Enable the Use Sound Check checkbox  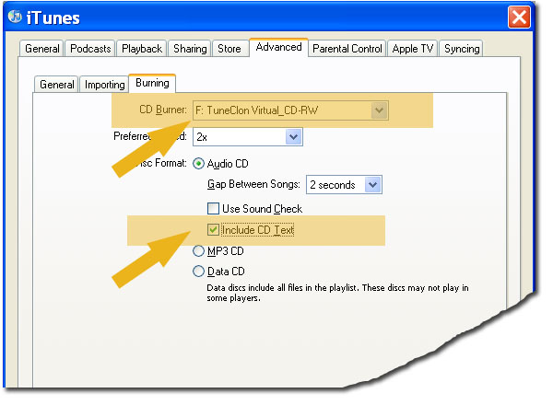pyautogui.click(x=213, y=209)
